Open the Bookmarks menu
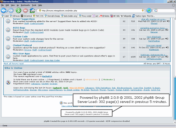The image size is (176, 128). [25, 5]
